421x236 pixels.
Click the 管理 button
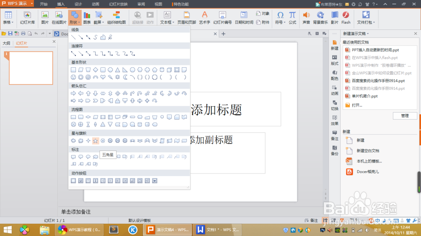pos(405,116)
